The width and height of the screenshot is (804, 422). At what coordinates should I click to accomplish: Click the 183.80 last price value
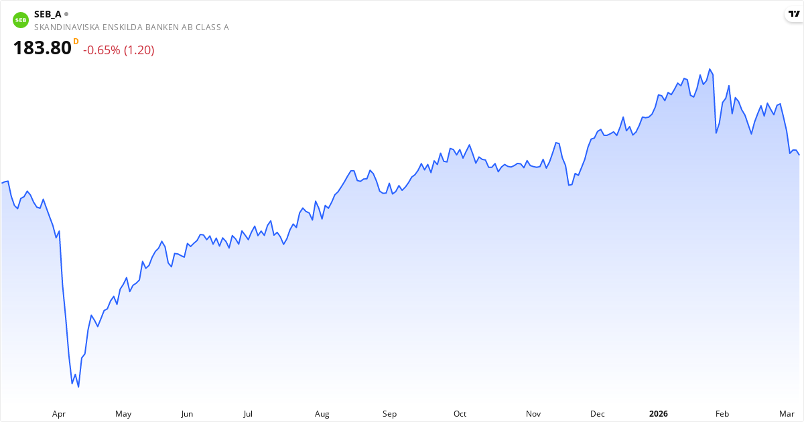click(x=42, y=48)
